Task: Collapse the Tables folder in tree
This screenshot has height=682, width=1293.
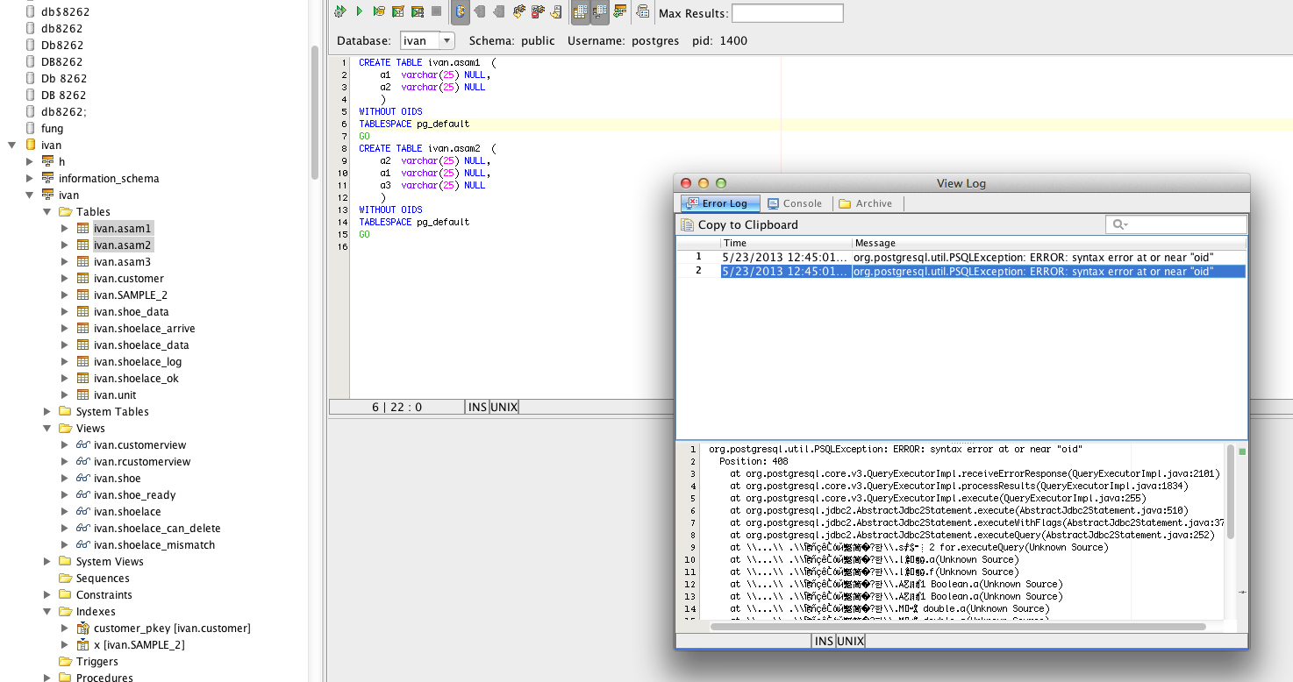Action: click(47, 212)
